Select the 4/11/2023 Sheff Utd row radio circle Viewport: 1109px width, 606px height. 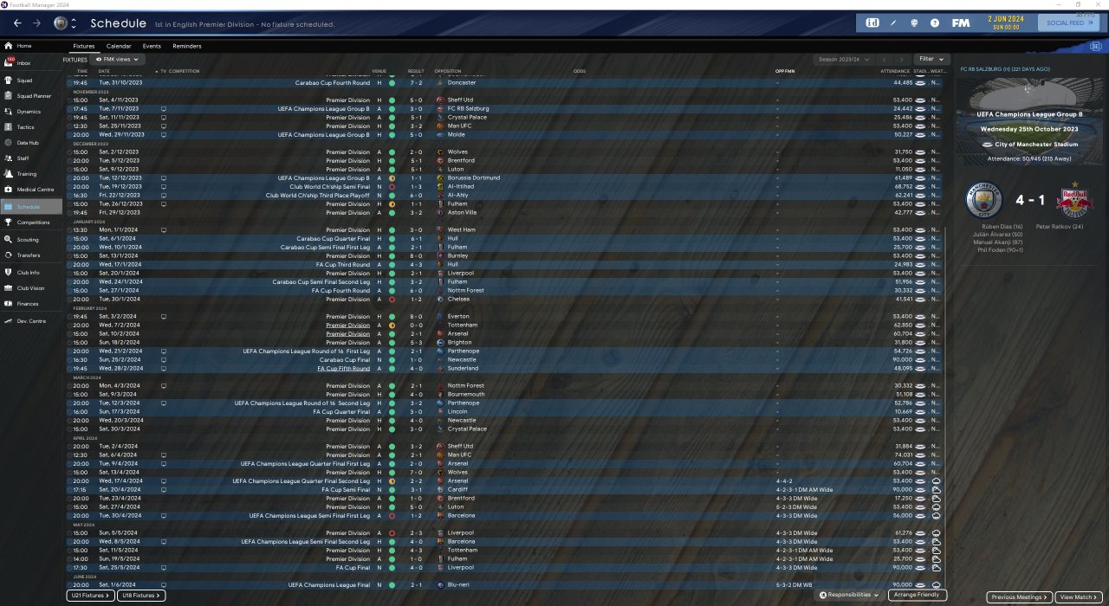[x=70, y=100]
